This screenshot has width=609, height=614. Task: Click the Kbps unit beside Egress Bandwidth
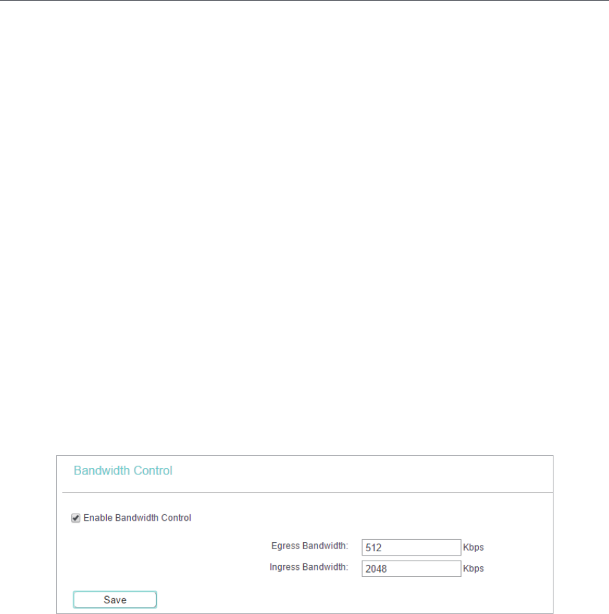pos(473,548)
